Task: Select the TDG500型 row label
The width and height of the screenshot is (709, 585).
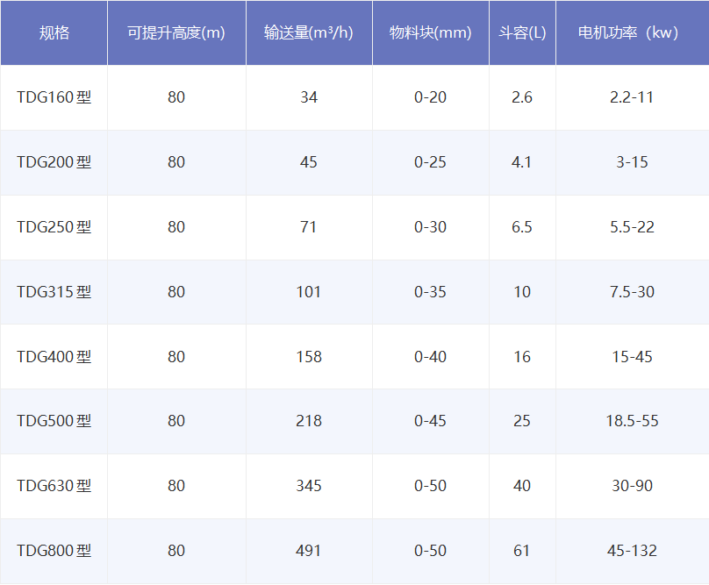Action: [54, 421]
